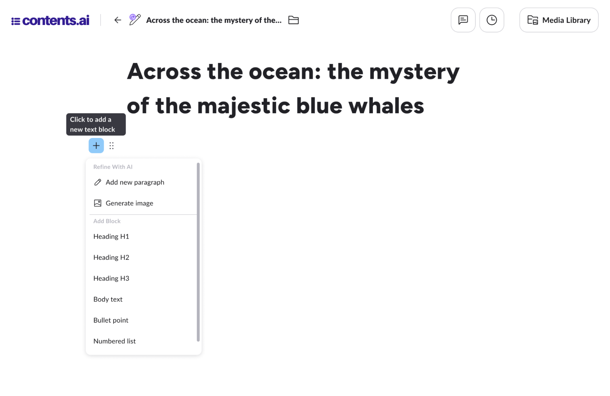Click the AI pen icon beside title
The width and height of the screenshot is (610, 396).
pos(135,20)
